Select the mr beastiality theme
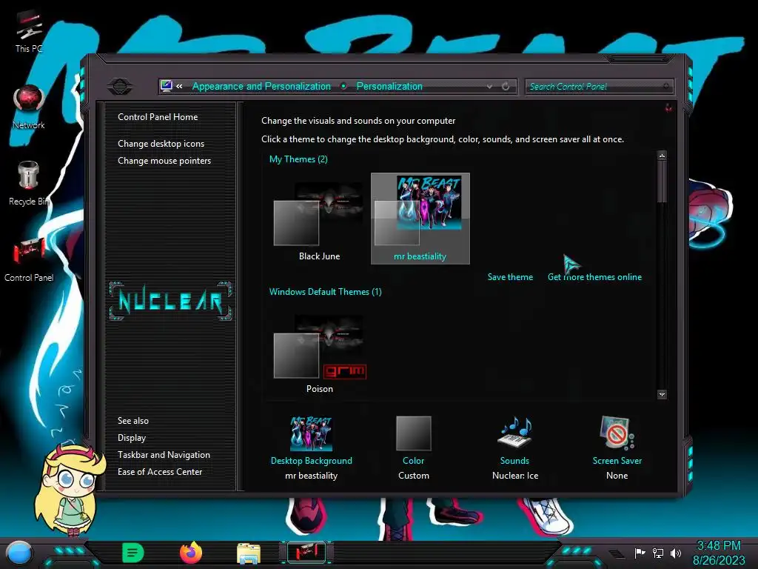 coord(420,219)
